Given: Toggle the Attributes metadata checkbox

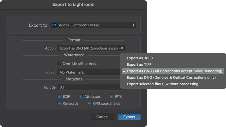Looking at the screenshot, I should [x=81, y=96].
